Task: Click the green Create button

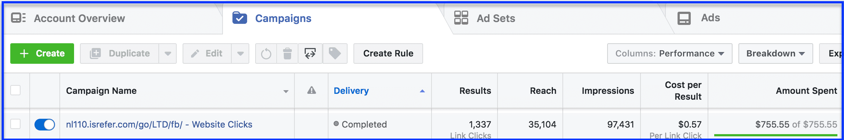Action: [42, 54]
